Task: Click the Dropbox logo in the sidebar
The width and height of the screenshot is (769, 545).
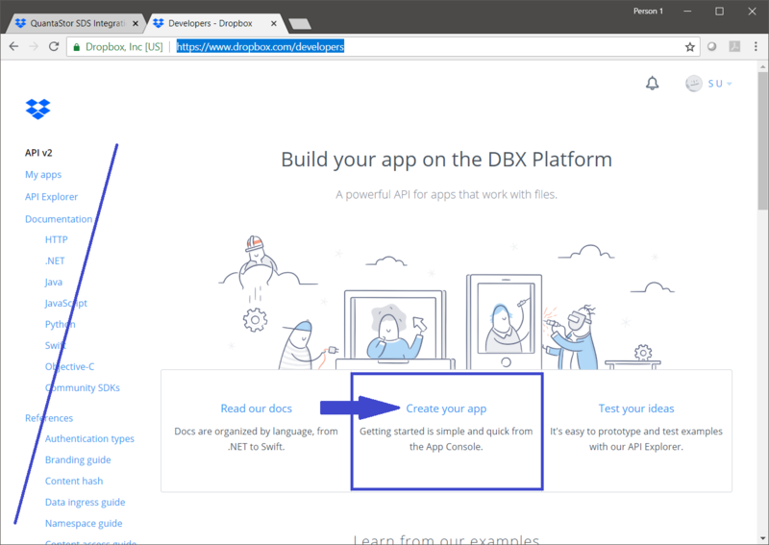Action: [x=37, y=109]
